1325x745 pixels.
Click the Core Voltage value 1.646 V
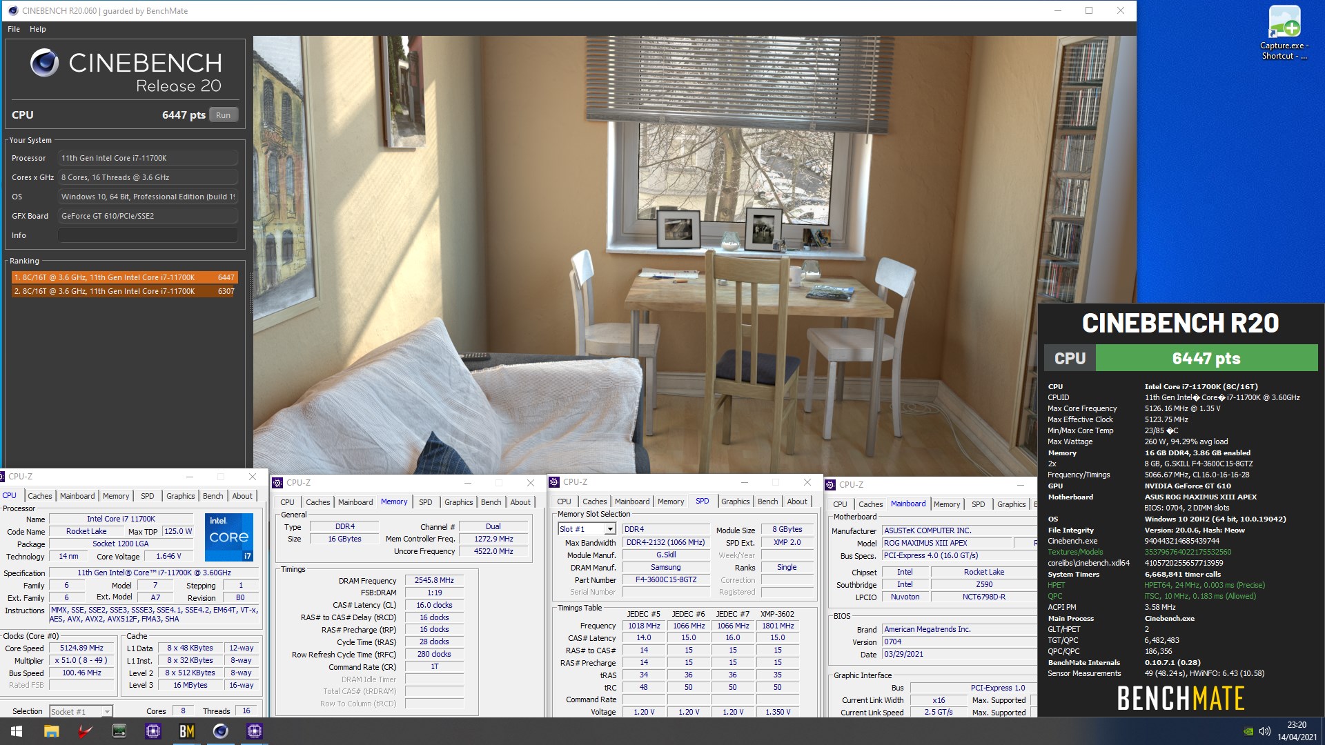click(x=168, y=556)
